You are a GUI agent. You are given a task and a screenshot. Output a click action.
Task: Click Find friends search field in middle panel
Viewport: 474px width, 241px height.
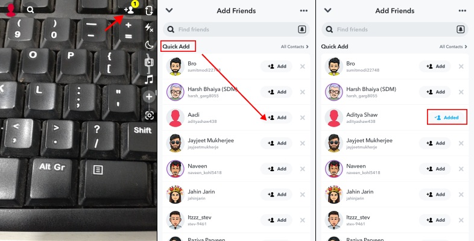click(236, 30)
